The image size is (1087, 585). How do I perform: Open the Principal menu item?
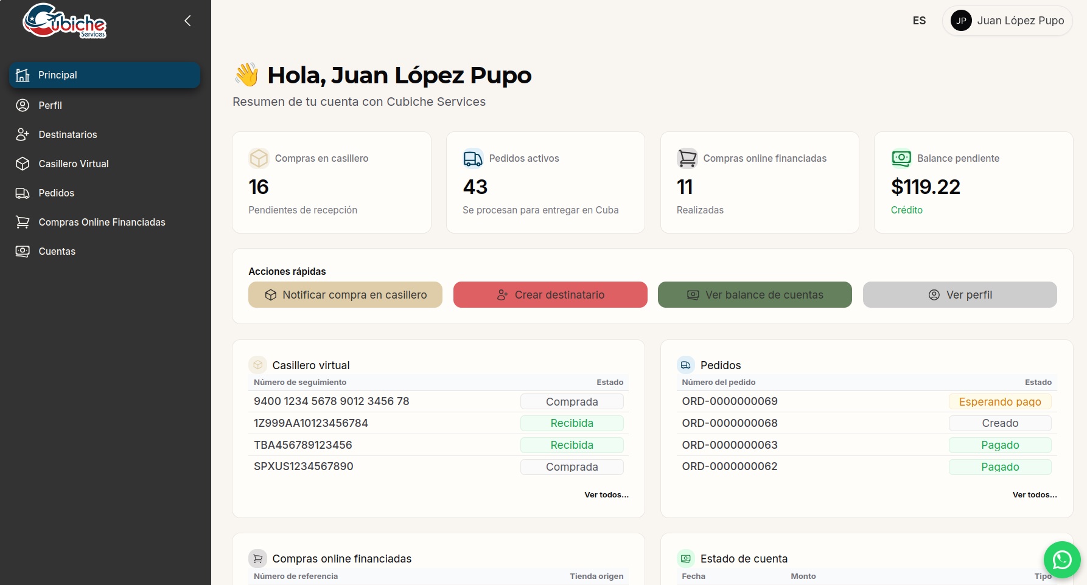pos(105,75)
